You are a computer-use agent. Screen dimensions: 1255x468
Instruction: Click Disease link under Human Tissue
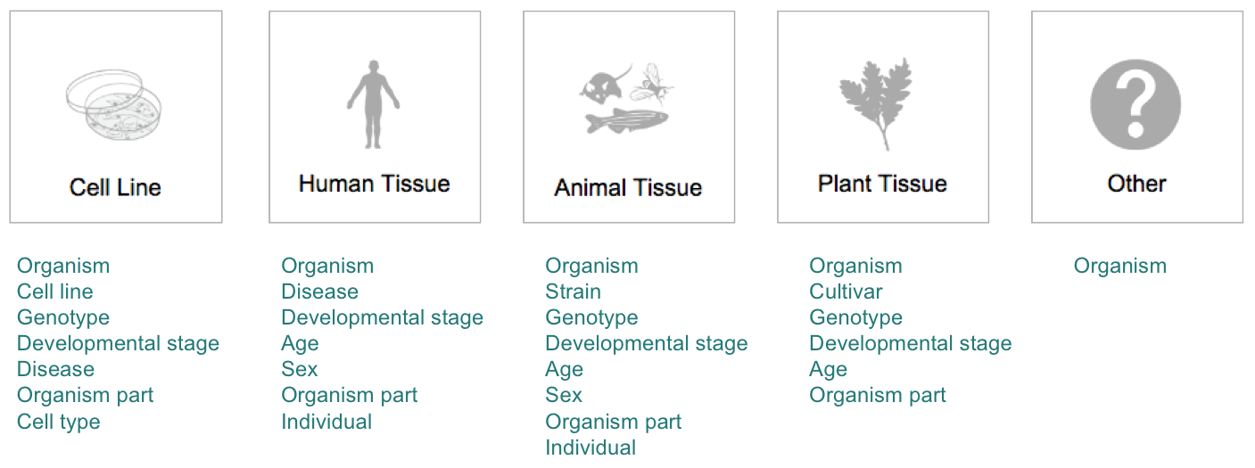coord(319,291)
